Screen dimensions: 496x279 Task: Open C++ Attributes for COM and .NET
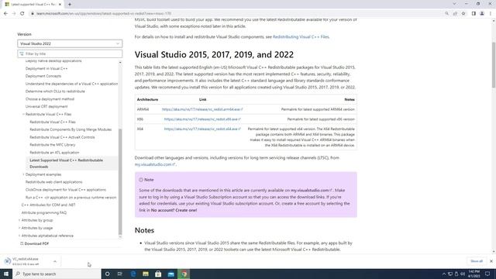pos(48,205)
